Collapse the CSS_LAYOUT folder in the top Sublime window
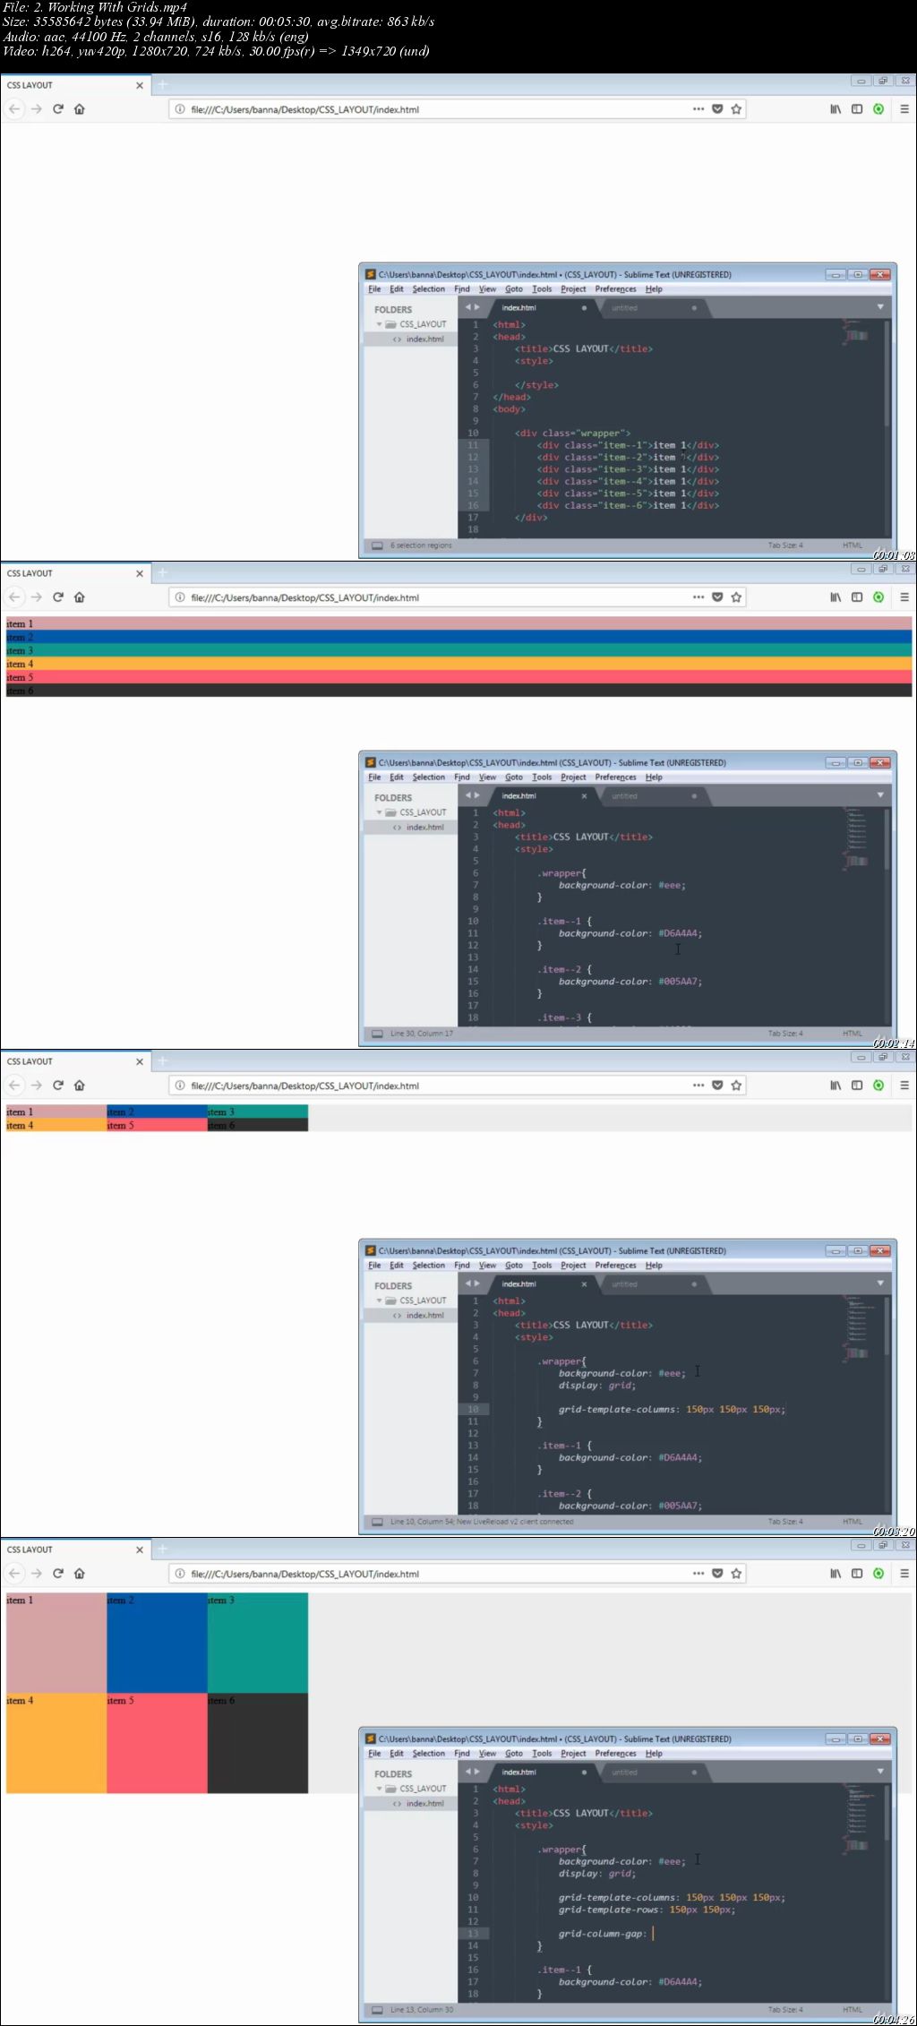Screen dimensions: 917x2026 [x=380, y=324]
